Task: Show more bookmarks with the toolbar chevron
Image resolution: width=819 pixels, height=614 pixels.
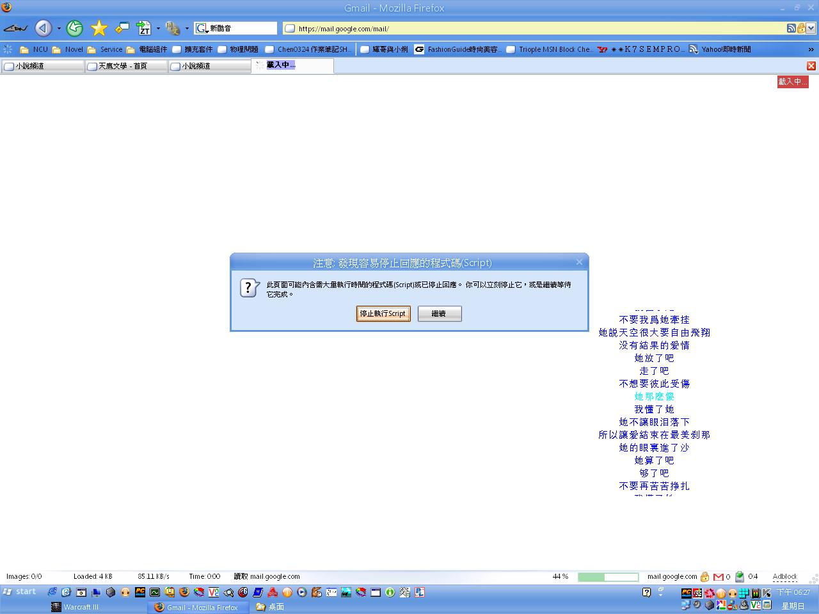Action: [x=811, y=49]
